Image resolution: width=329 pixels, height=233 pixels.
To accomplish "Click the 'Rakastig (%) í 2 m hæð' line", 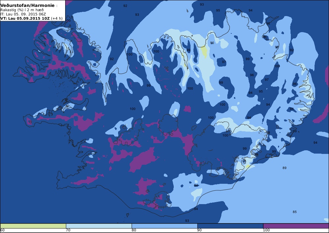I will 22,10.
